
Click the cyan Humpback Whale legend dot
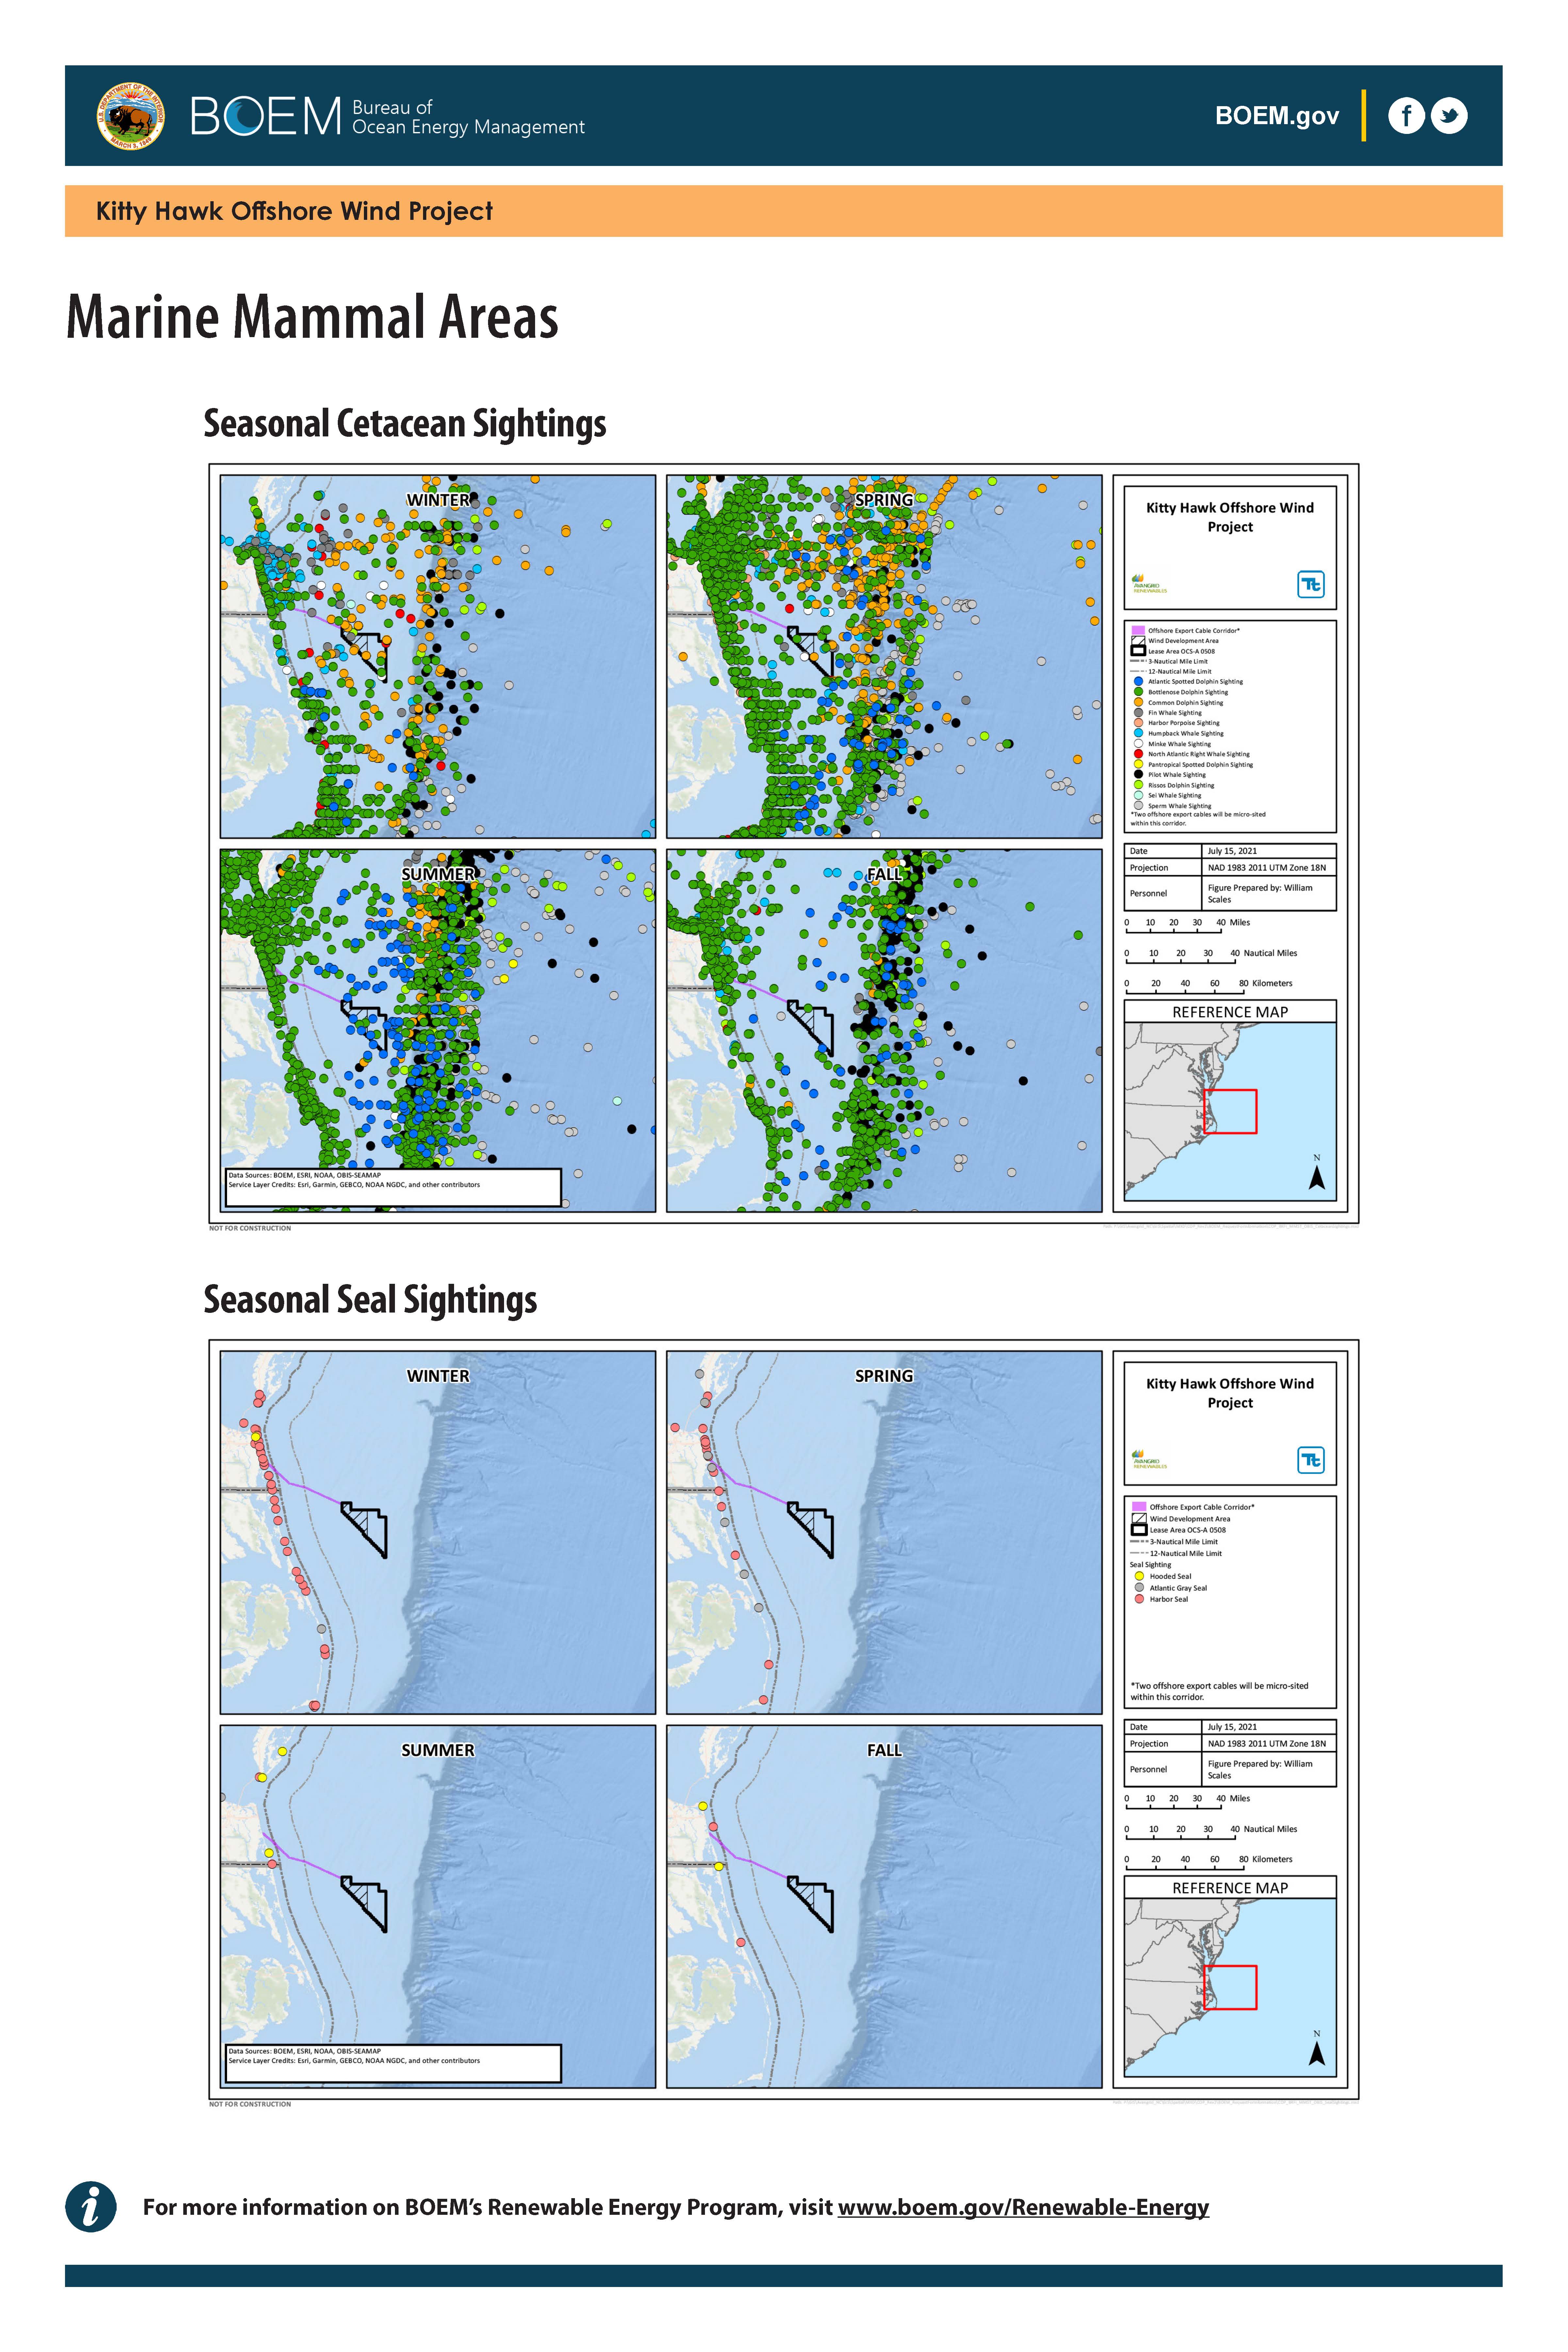click(x=1138, y=733)
